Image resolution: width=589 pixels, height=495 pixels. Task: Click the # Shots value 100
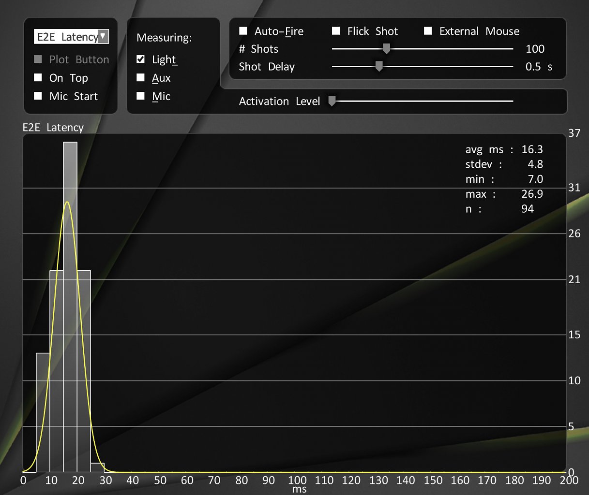tap(535, 49)
